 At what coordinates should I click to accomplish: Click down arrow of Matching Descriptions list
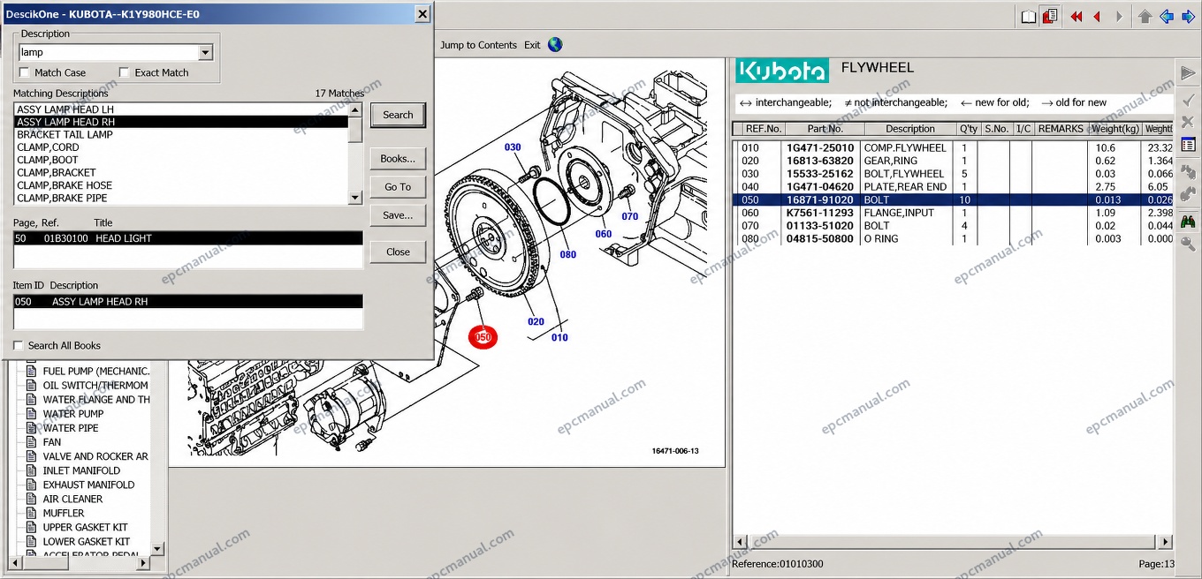click(355, 199)
